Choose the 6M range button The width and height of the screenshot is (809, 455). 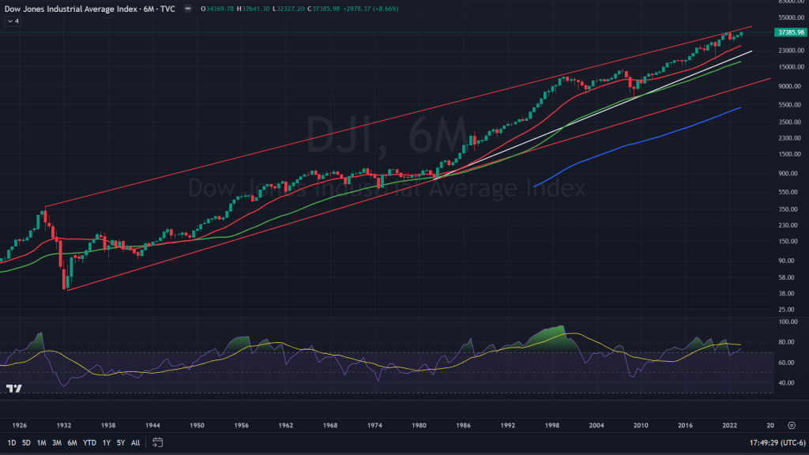pos(72,442)
